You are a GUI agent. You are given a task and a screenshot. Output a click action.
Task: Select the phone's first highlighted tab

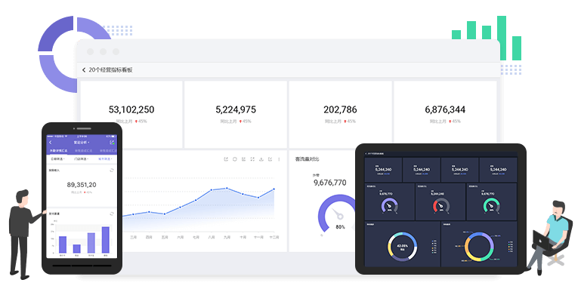click(58, 151)
